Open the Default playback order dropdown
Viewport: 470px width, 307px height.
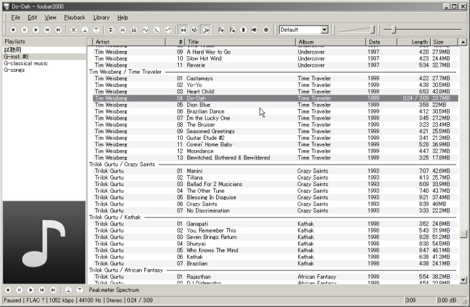(x=324, y=29)
